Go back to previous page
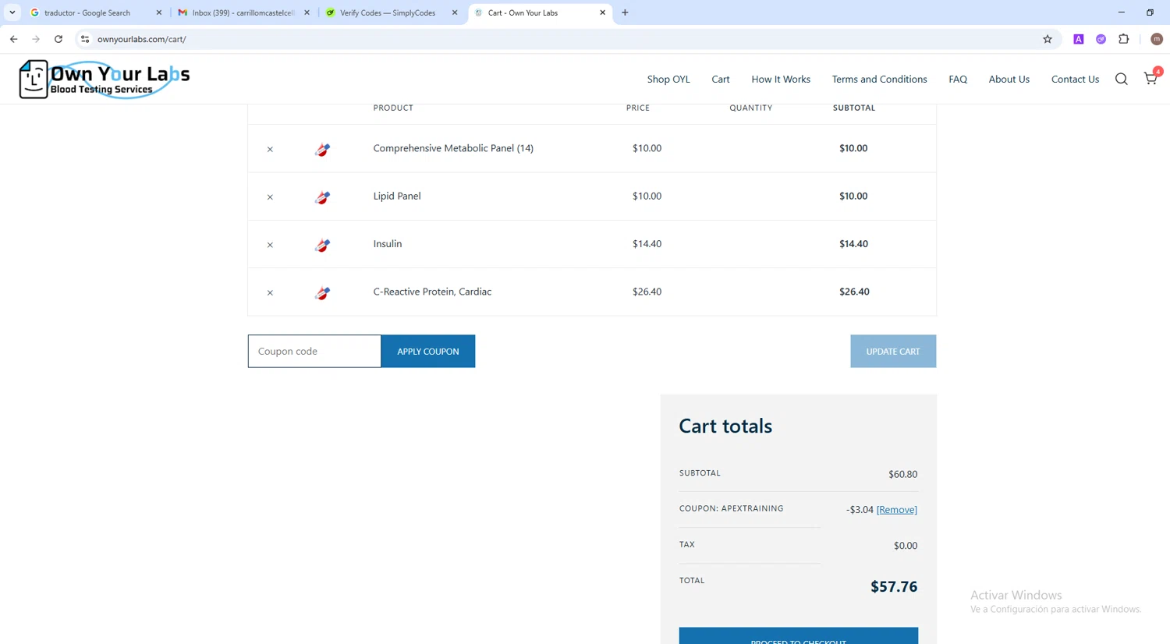This screenshot has width=1170, height=644. tap(14, 39)
